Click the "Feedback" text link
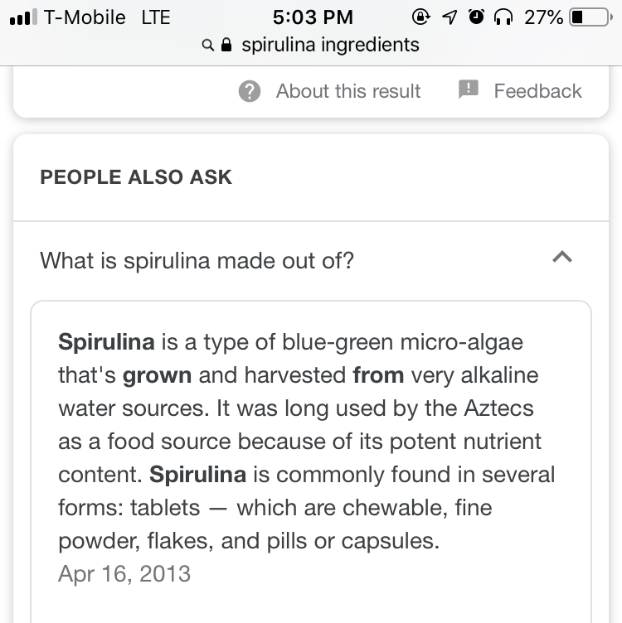622x623 pixels. click(x=537, y=91)
